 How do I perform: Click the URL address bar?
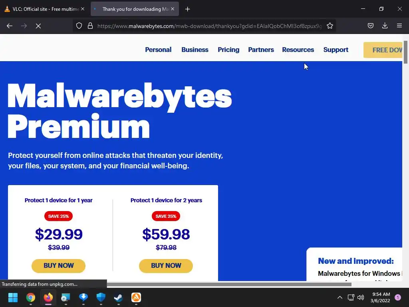coord(209,26)
